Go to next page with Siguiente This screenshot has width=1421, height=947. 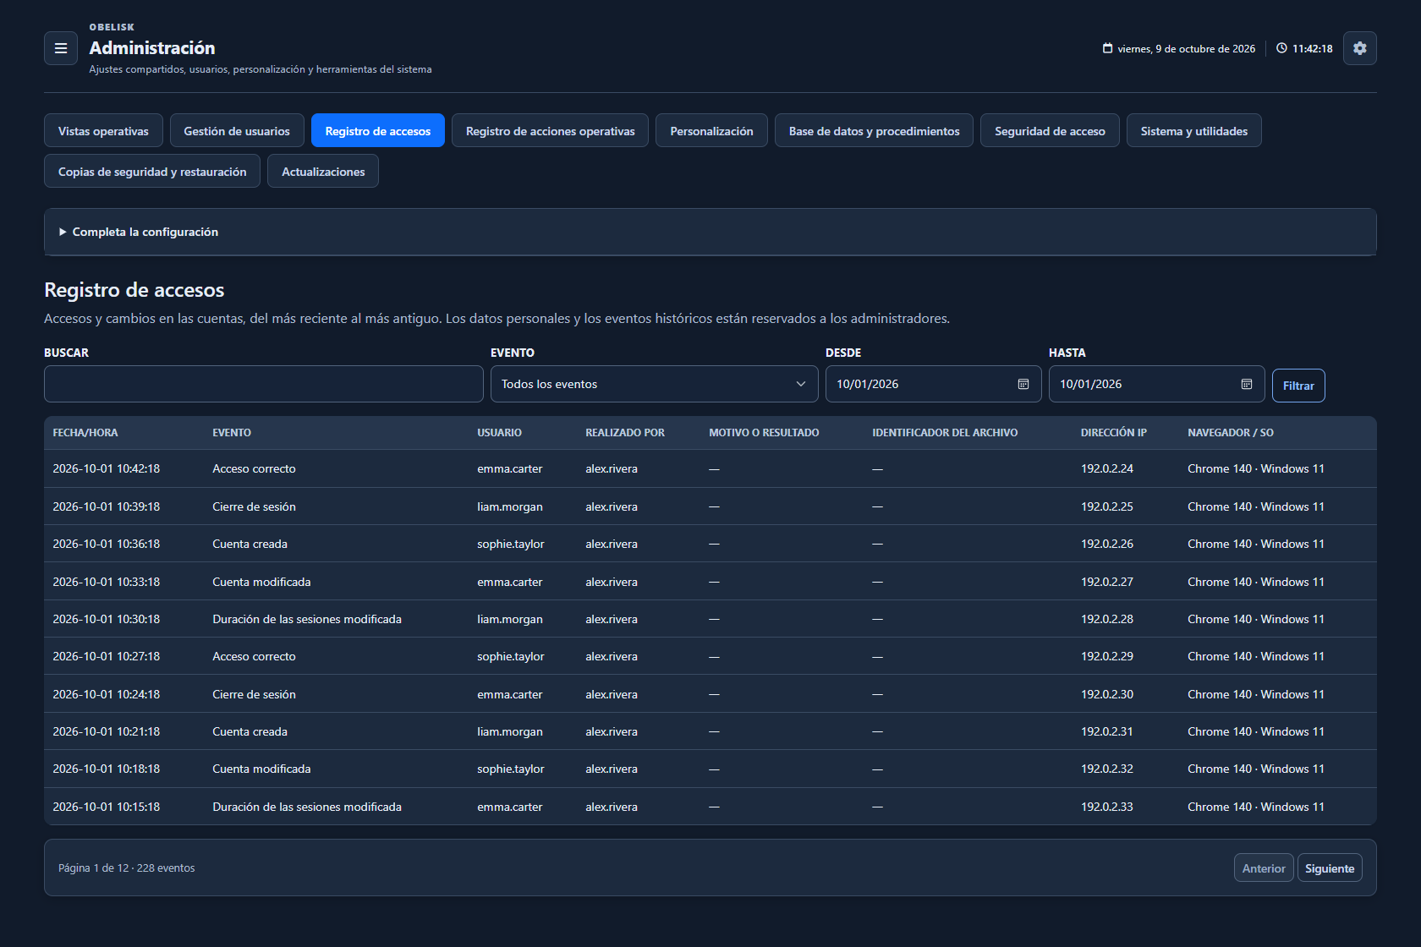[x=1330, y=868]
